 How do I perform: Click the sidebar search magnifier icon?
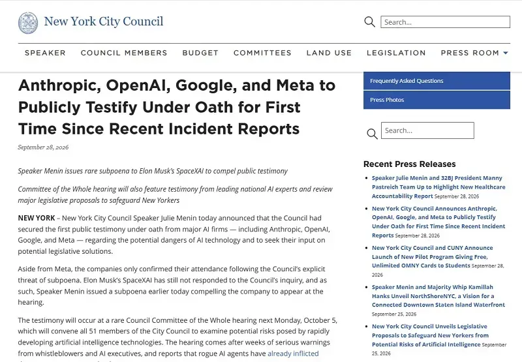click(x=372, y=134)
